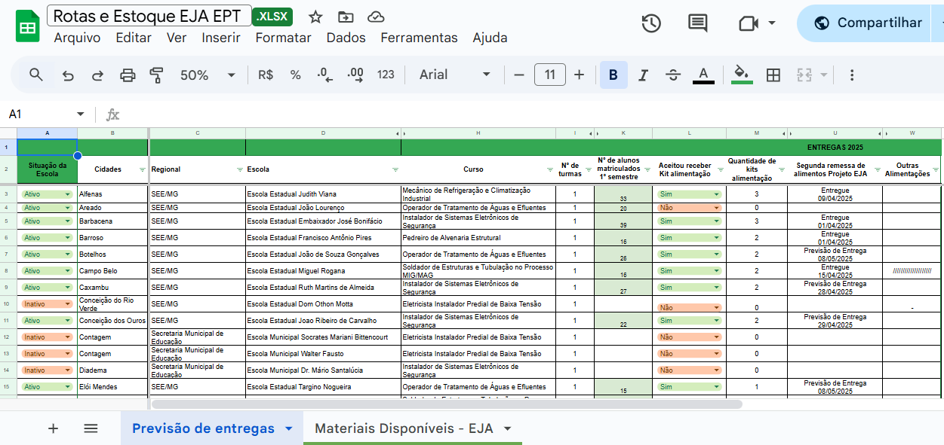Open the three-dot more toolbar options

(852, 75)
